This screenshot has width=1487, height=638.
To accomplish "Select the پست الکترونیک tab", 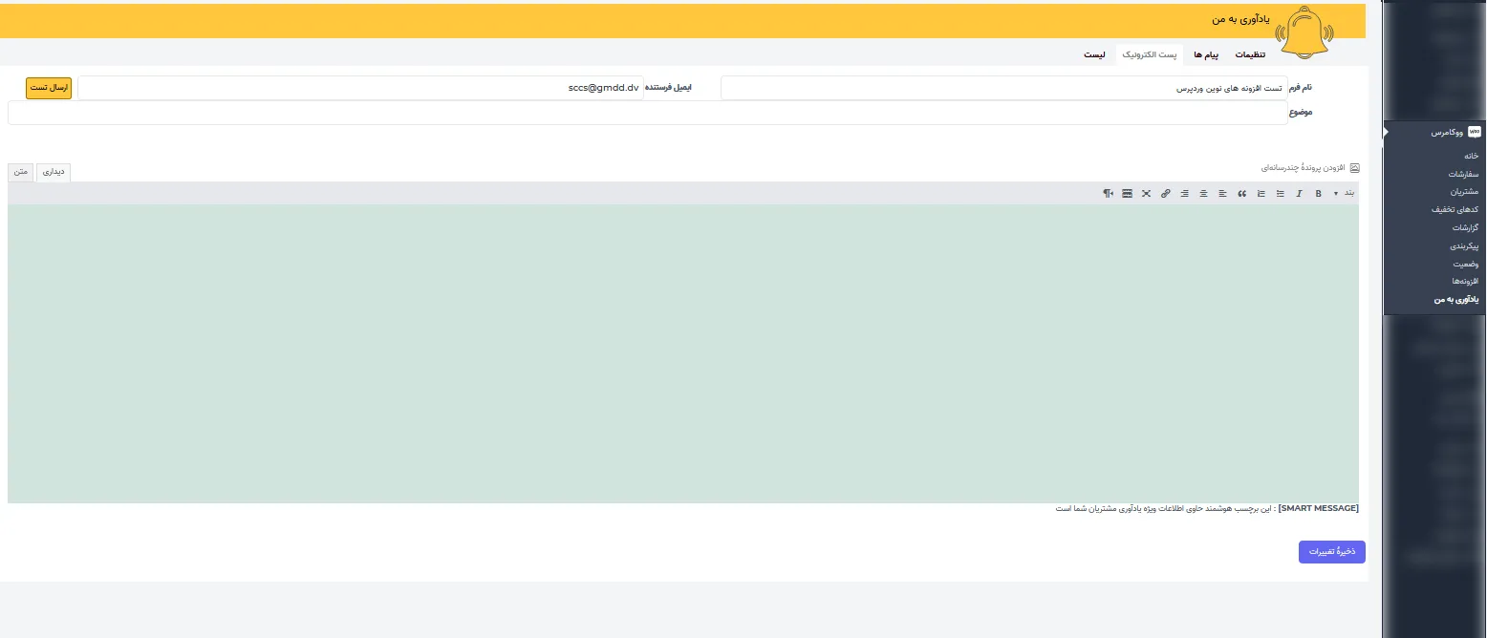I will [1149, 55].
